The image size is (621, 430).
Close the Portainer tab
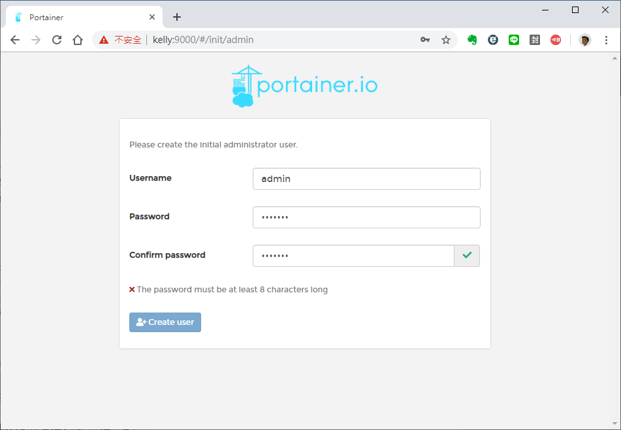[x=152, y=17]
